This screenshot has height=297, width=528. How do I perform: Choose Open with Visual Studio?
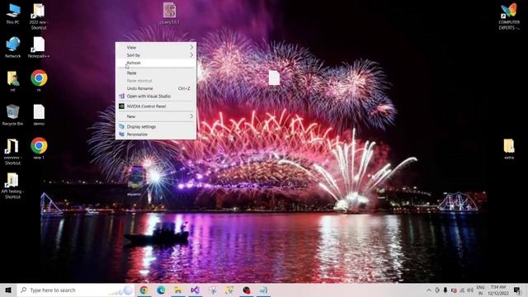point(156,96)
